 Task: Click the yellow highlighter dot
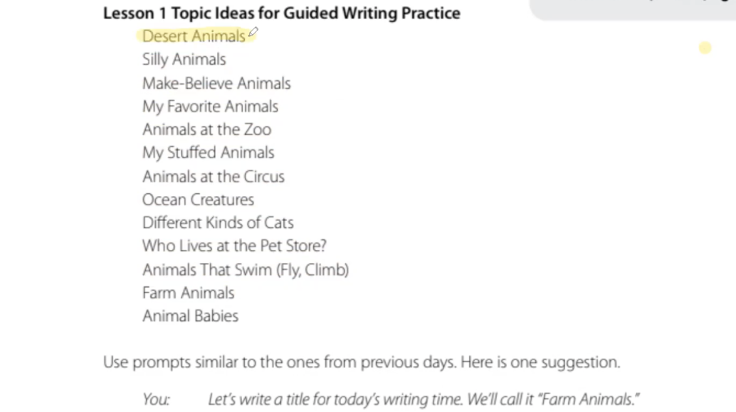(x=705, y=48)
